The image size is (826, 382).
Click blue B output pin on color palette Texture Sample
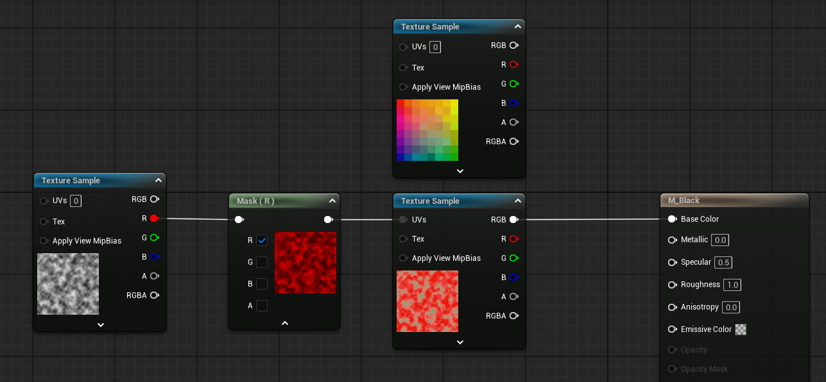point(513,103)
